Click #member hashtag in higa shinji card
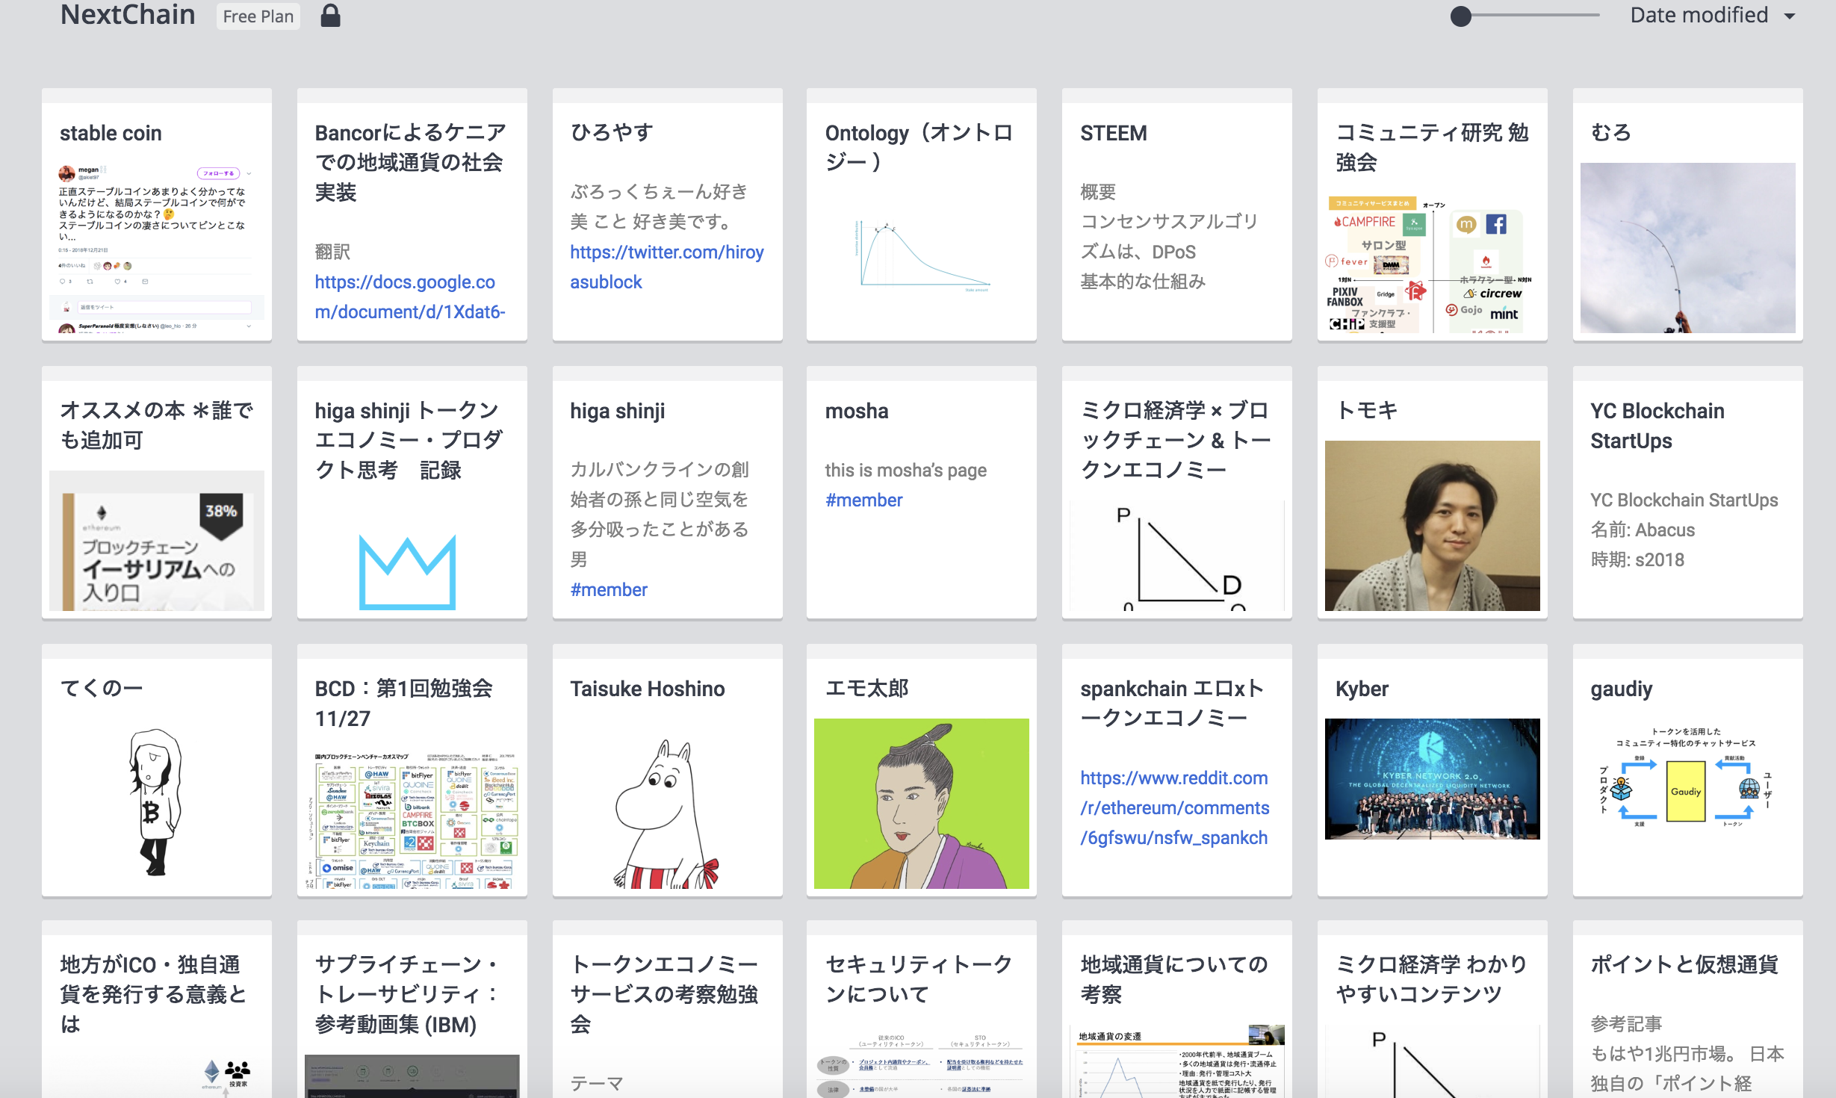1836x1098 pixels. click(x=609, y=589)
